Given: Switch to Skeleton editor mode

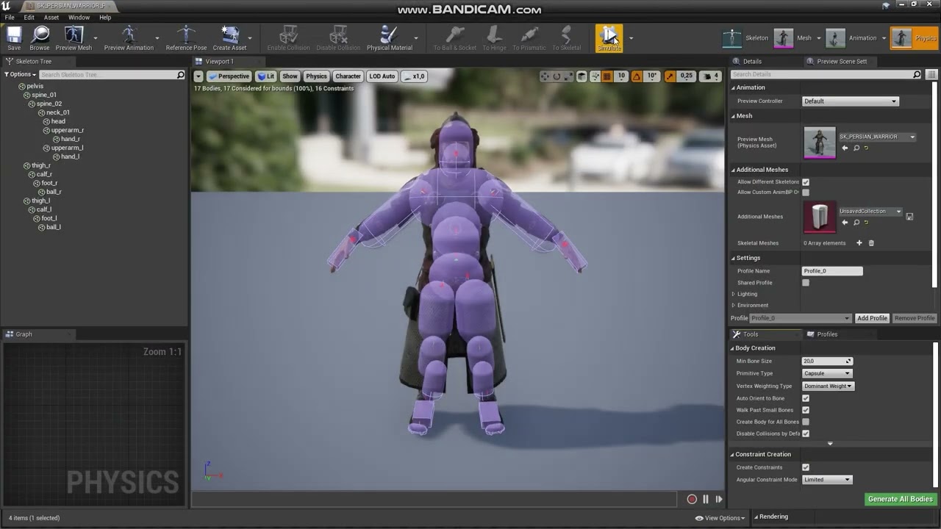Looking at the screenshot, I should click(745, 38).
